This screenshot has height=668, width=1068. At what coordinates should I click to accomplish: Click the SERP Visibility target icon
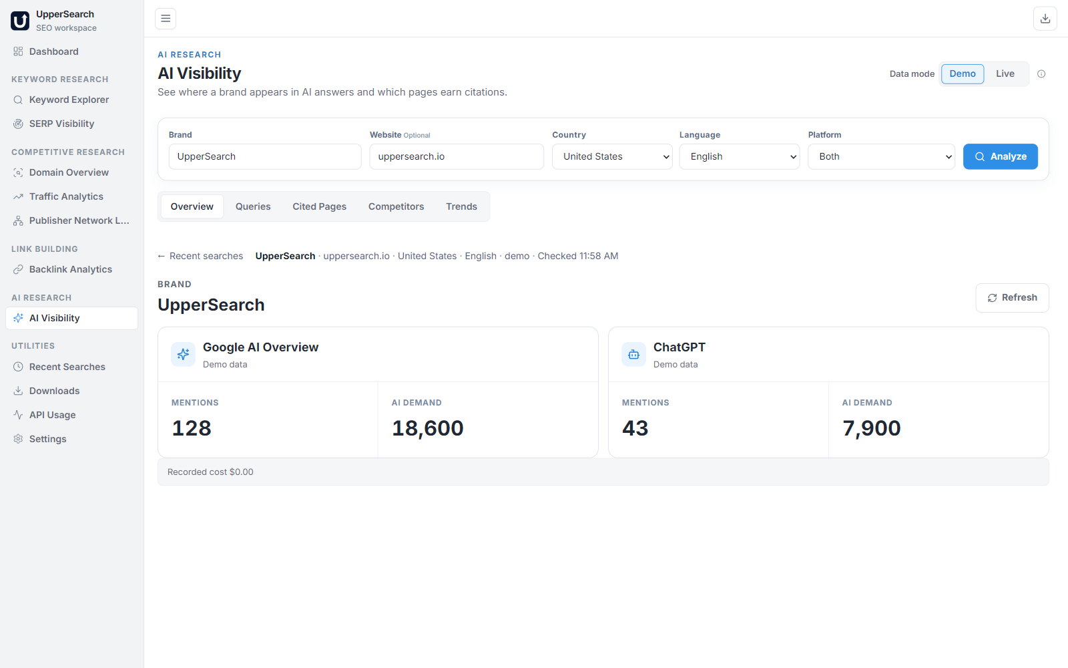[18, 124]
